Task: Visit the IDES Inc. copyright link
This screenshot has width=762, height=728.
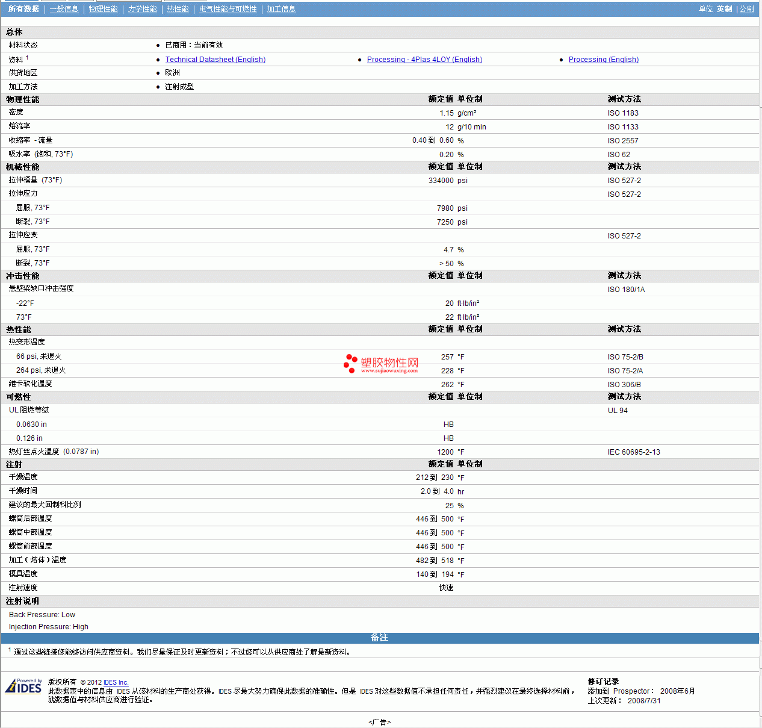Action: click(116, 682)
